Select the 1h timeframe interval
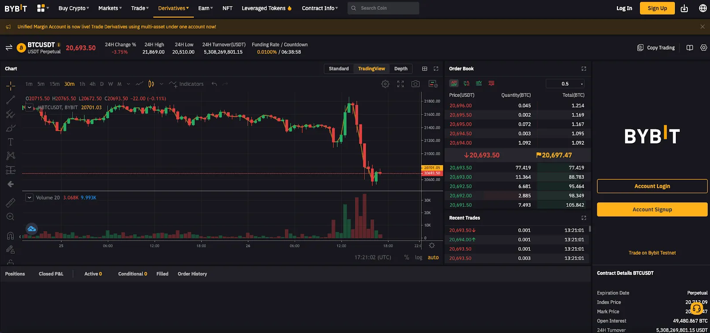Viewport: 710px width, 333px height. pos(82,84)
